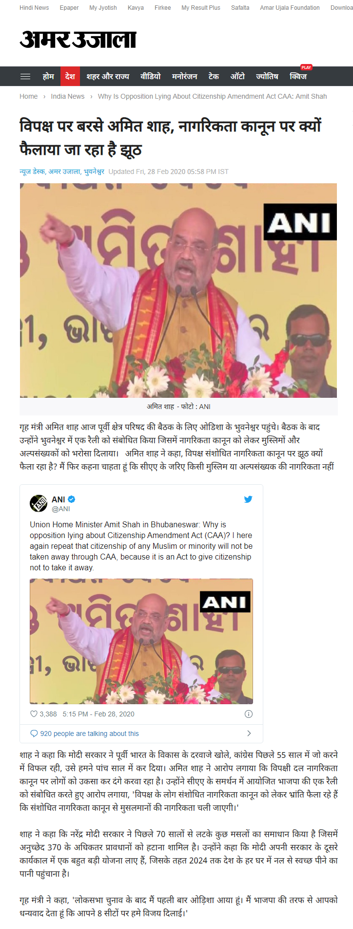Viewport: 353px width, 929px height.
Task: Open tweet info icon
Action: [249, 714]
